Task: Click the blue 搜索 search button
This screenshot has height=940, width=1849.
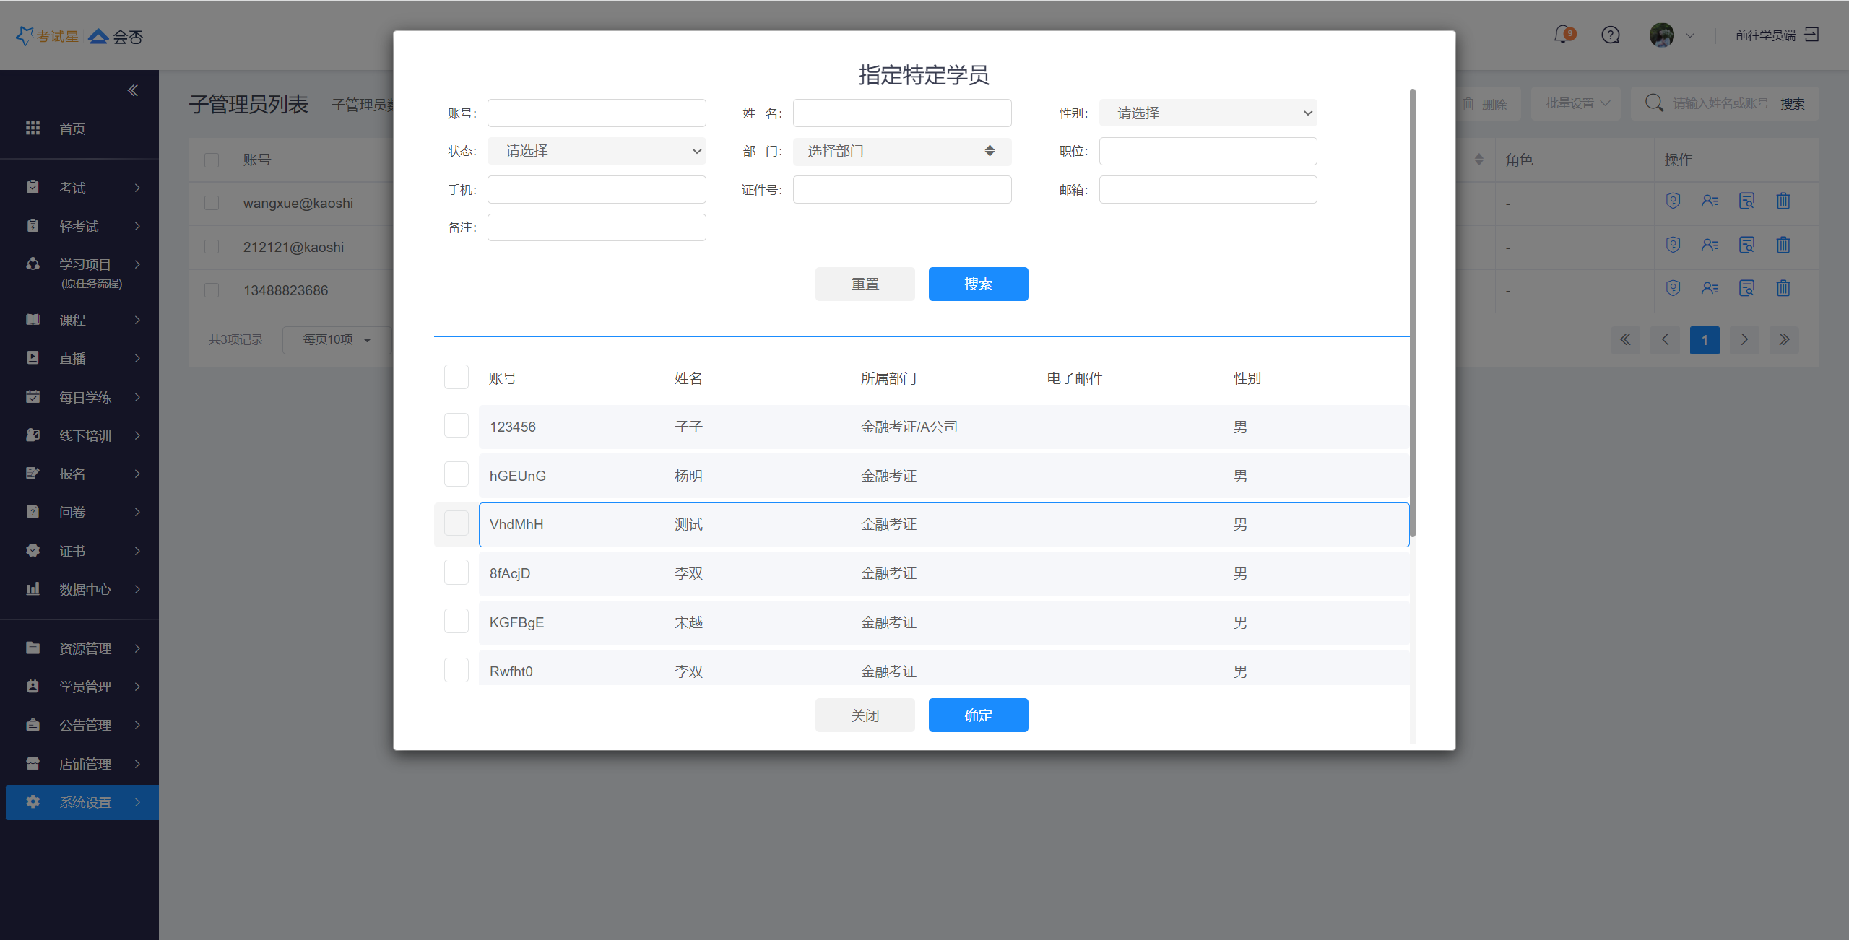Action: (x=978, y=284)
